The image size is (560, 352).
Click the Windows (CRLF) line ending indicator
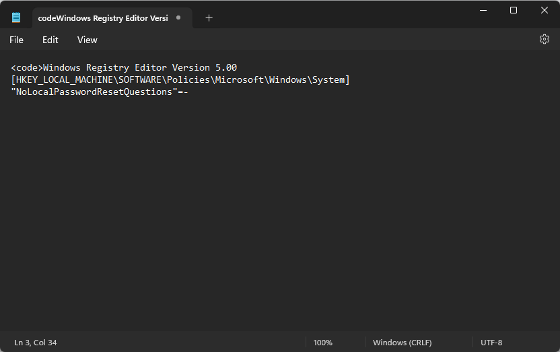pyautogui.click(x=402, y=343)
